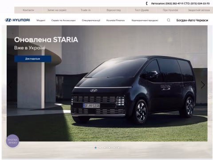Open Про Hyundai tab
Image resolution: width=213 pixels, height=160 pixels.
(170, 10)
